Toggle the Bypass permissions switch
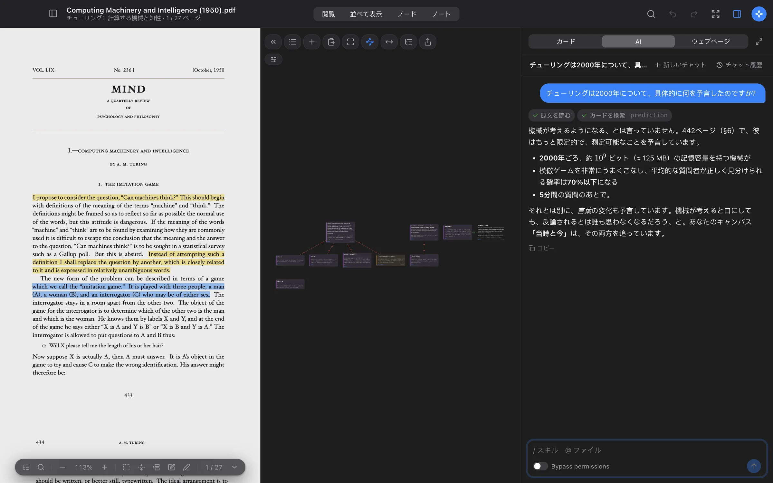 point(540,466)
